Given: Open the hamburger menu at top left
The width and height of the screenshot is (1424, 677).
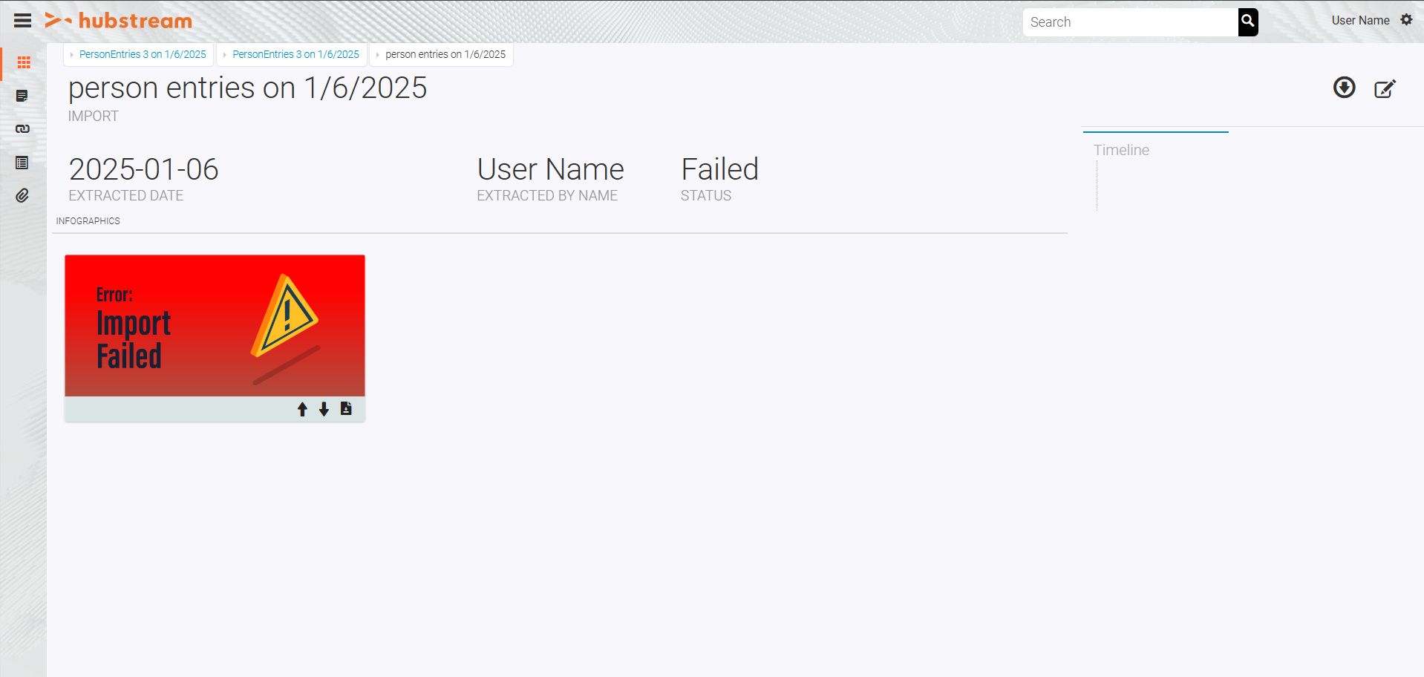Looking at the screenshot, I should coord(22,21).
